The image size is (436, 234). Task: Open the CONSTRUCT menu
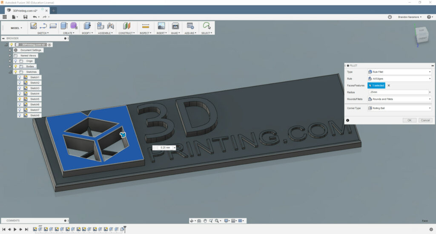(x=126, y=33)
